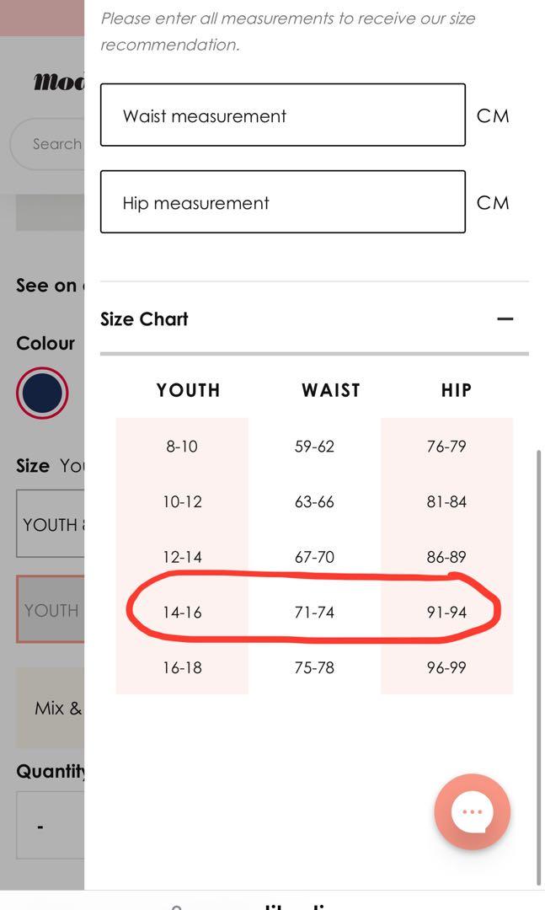
Task: Click the Size Chart section heading
Action: (144, 318)
